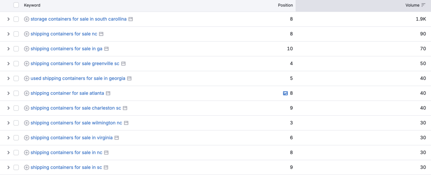431x175 pixels.
Task: Select the shipping containers in ga row checkbox
Action: 16,49
